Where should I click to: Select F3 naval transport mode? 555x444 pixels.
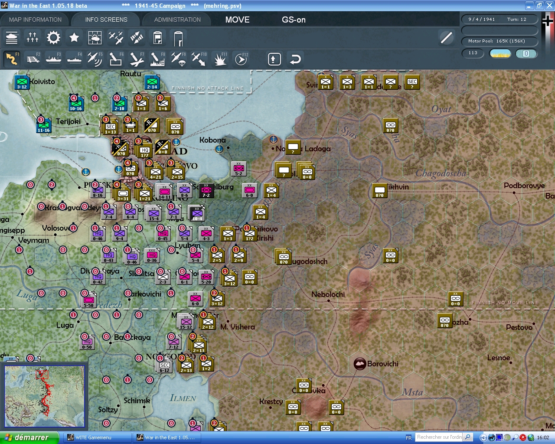point(53,59)
